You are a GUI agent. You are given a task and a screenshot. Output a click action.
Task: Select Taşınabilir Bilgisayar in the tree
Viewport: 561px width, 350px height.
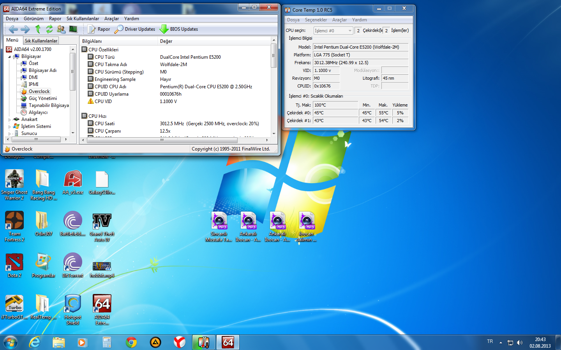click(49, 105)
